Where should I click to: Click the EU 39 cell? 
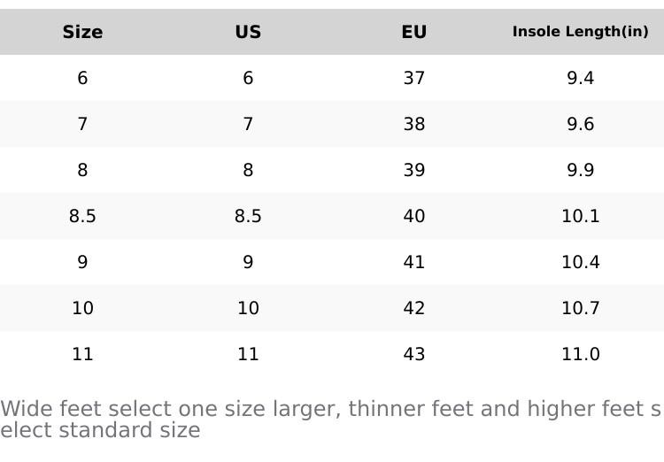414,170
